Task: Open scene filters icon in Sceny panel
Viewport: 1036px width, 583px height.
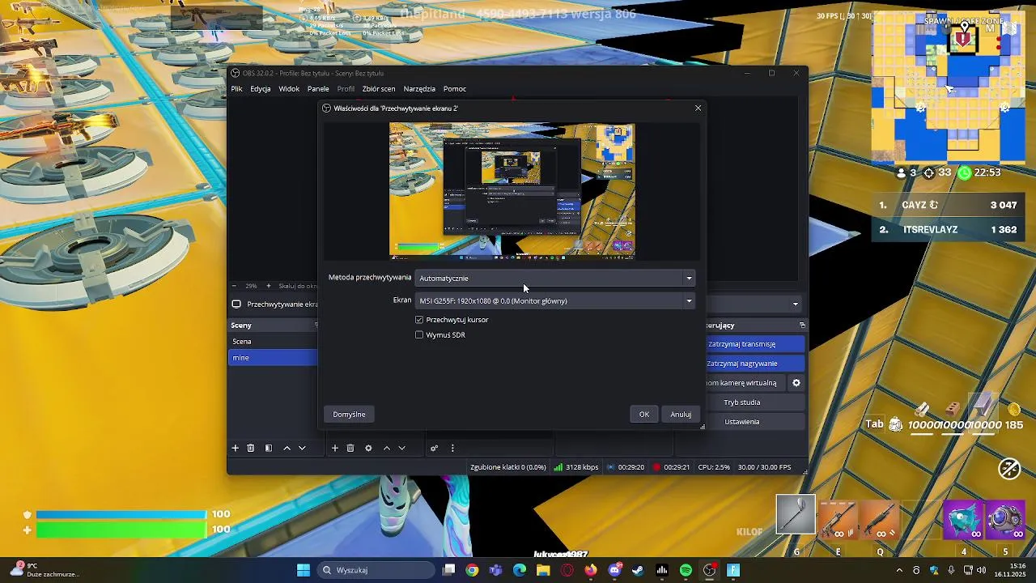Action: tap(269, 448)
